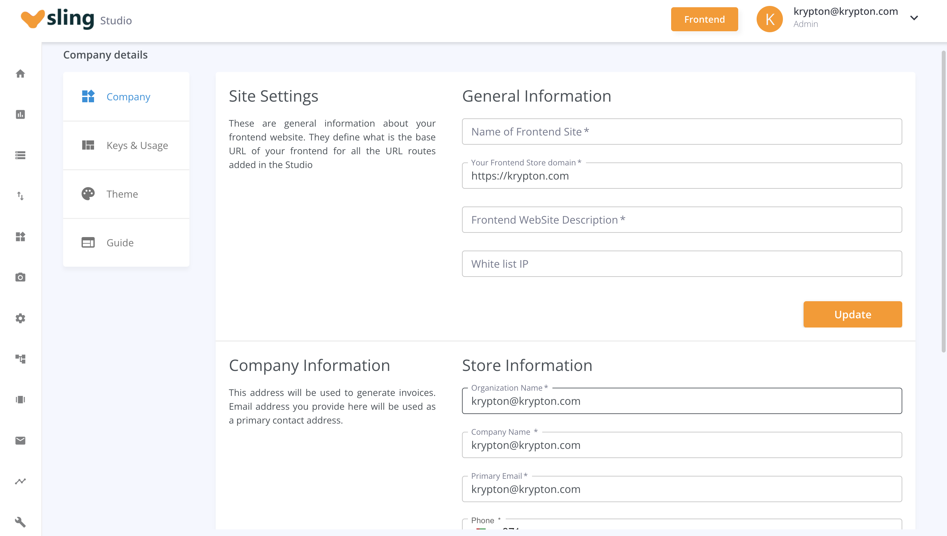Click the bar chart dashboard sidebar icon
The height and width of the screenshot is (536, 947).
[21, 114]
